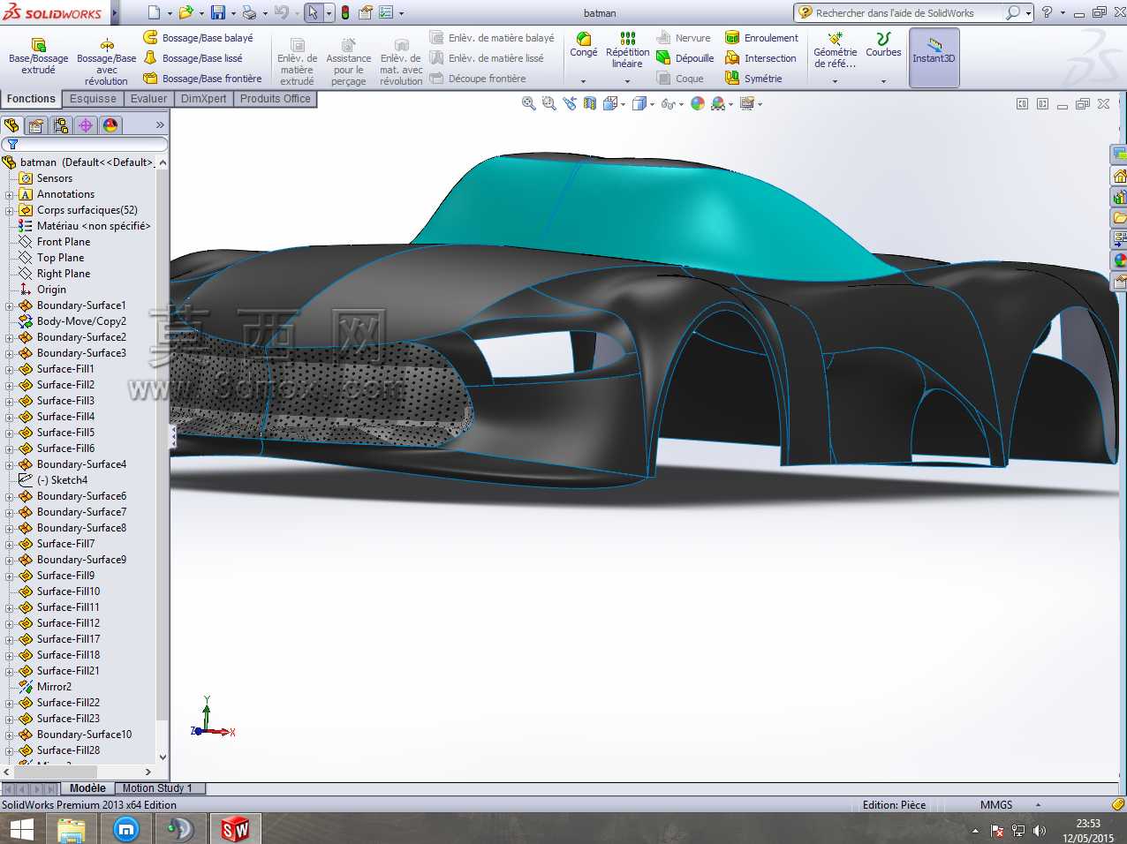Open the Courbes dropdown arrow

883,81
